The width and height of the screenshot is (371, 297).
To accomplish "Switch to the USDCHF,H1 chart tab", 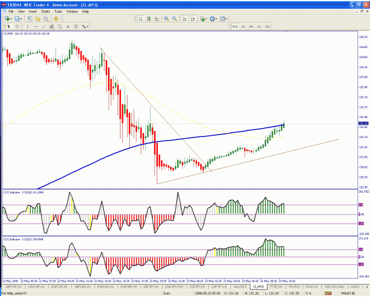I will [x=36, y=286].
